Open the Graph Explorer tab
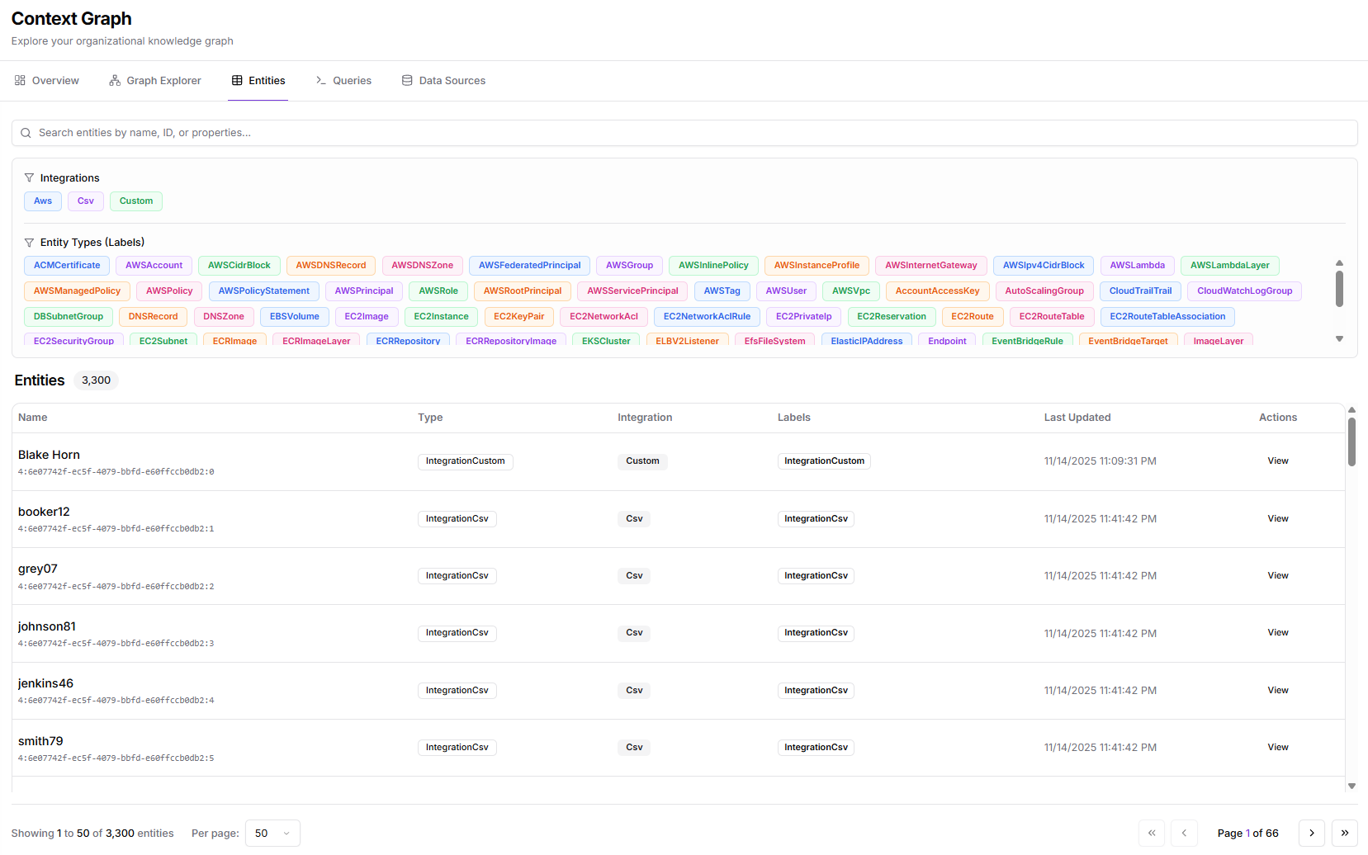Screen dimensions: 1368x855 click(163, 80)
